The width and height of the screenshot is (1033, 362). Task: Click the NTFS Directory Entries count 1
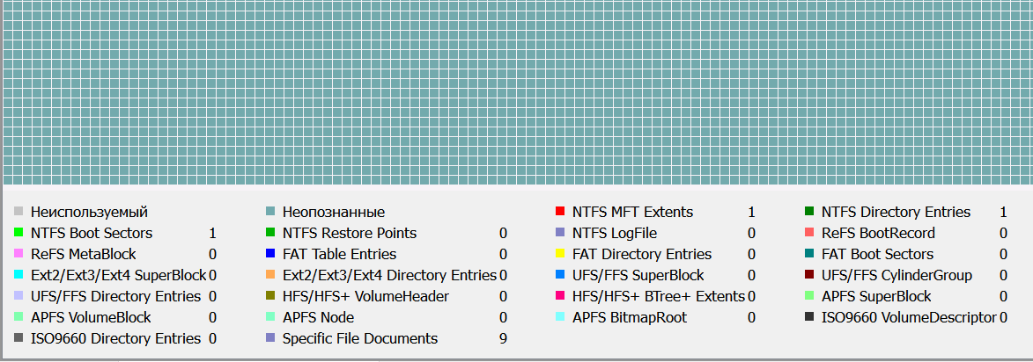coord(1003,213)
